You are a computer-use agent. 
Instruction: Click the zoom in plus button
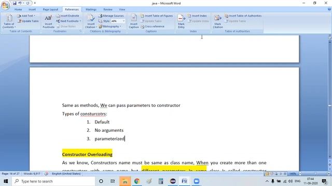(x=329, y=174)
